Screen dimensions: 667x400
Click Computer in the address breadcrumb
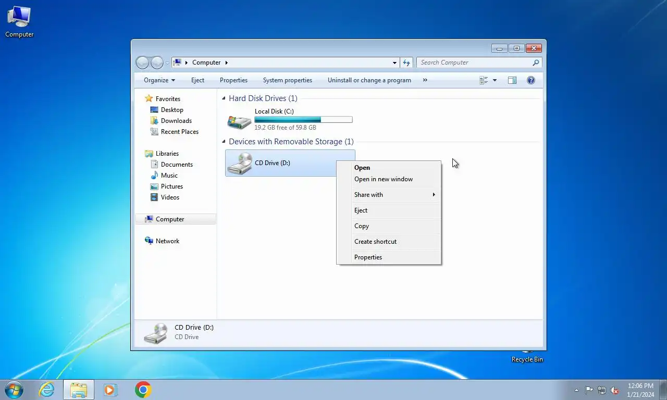[x=206, y=63]
